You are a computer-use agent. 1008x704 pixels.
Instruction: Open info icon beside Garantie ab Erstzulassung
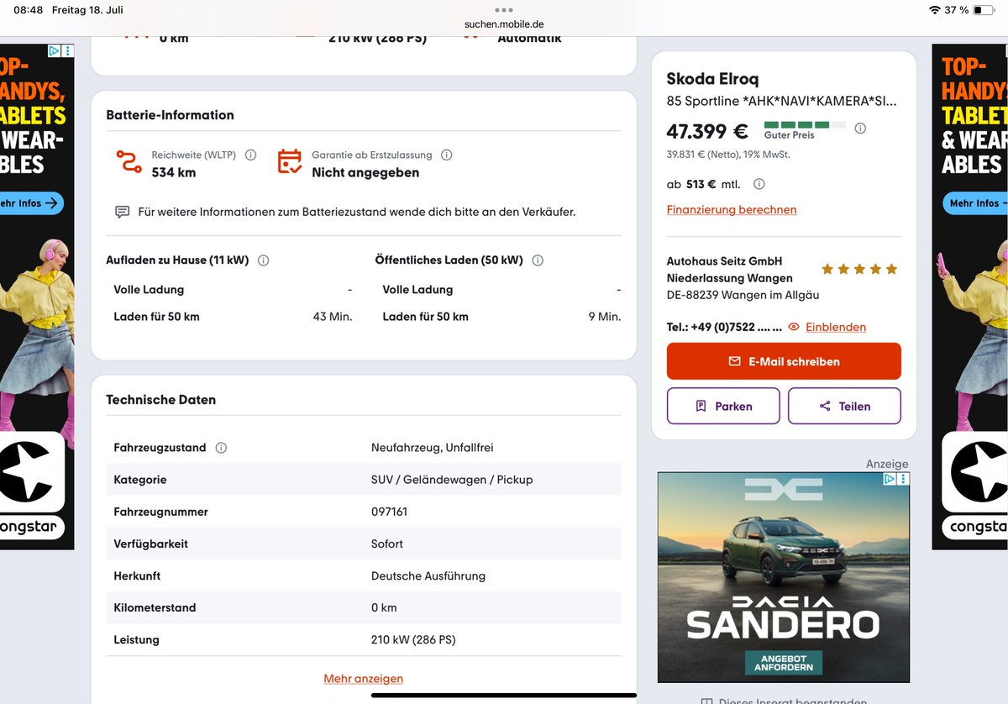(446, 155)
